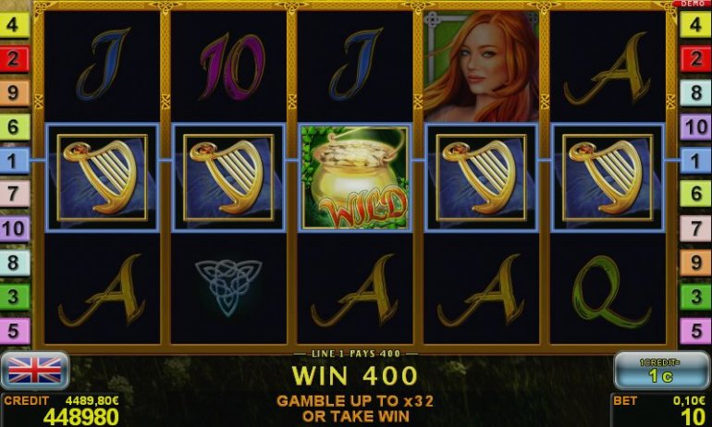This screenshot has height=427, width=712.
Task: Click the purple 10 symbol on reel two
Action: (x=232, y=67)
